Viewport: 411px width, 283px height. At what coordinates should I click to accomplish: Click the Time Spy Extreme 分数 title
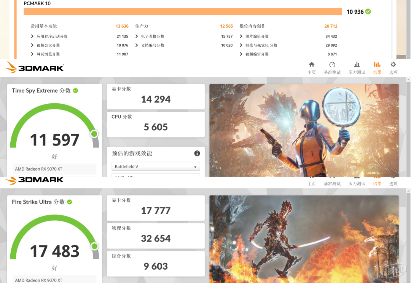41,90
